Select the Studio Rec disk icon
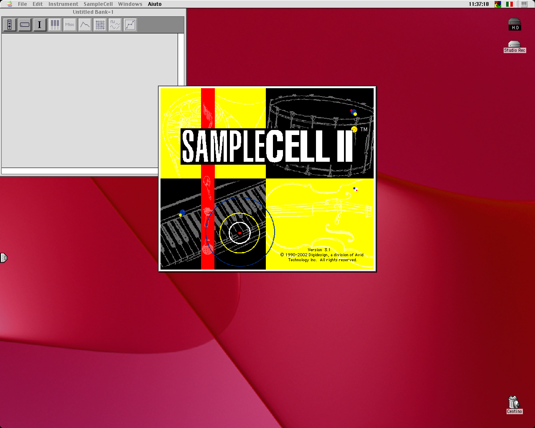The height and width of the screenshot is (428, 535). (515, 46)
